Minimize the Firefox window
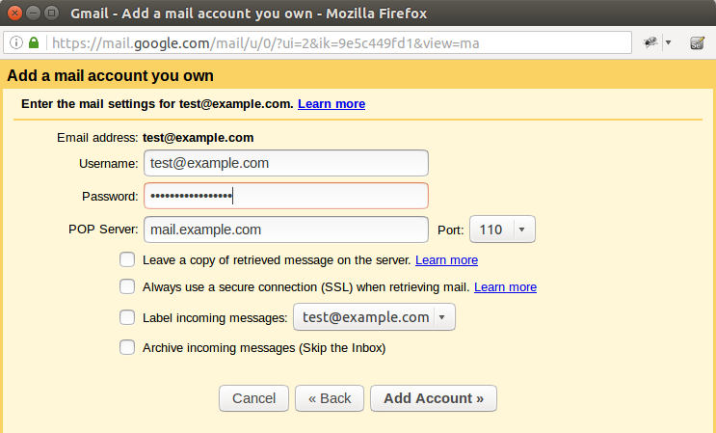The image size is (716, 433). (x=33, y=13)
